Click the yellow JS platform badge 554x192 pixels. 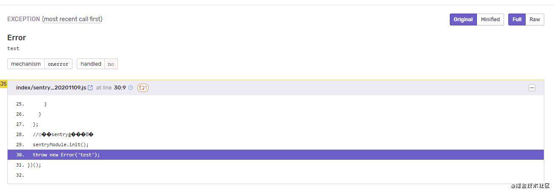3,84
